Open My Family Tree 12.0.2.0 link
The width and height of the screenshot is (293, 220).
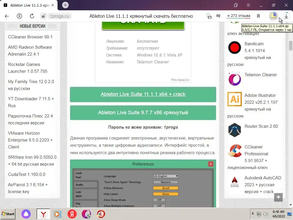[31, 85]
